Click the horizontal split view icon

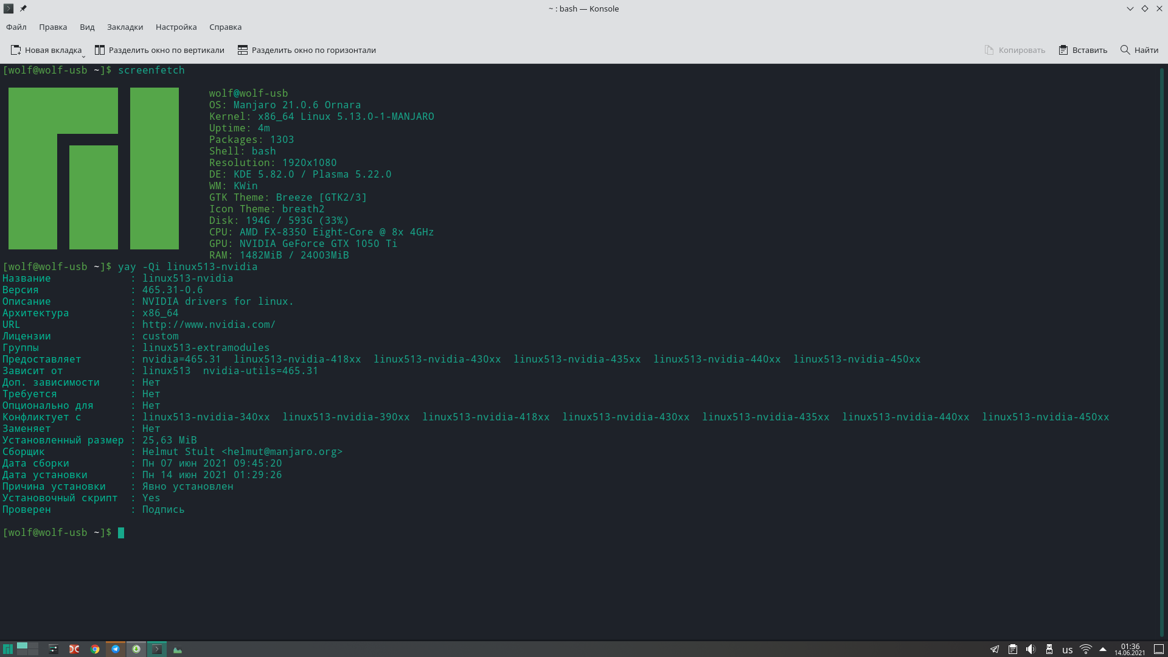[243, 50]
